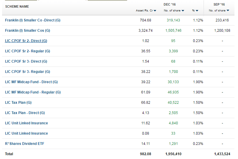The image size is (238, 159).
Task: Select asset value 14.11
Action: tap(146, 144)
